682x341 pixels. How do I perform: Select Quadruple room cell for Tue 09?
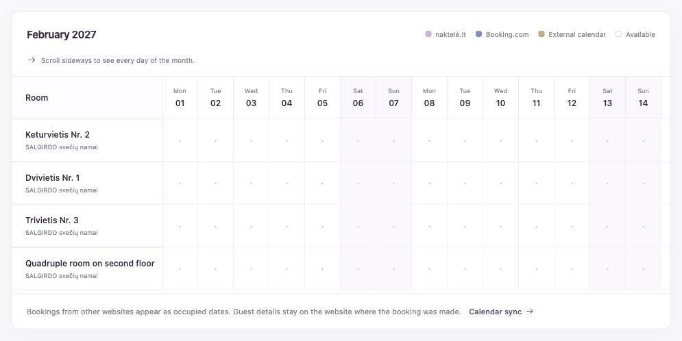pos(465,269)
